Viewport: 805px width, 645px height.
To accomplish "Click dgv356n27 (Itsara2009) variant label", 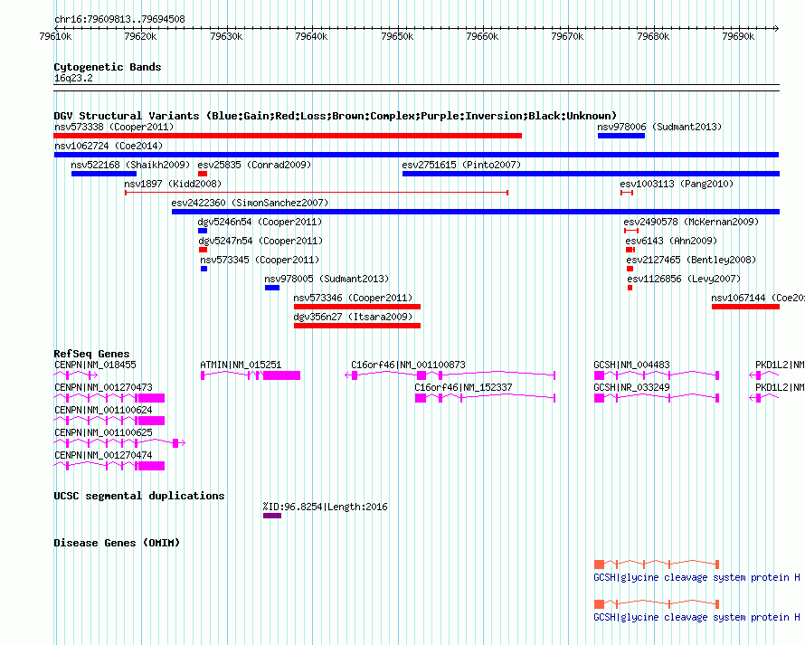I will [x=353, y=317].
